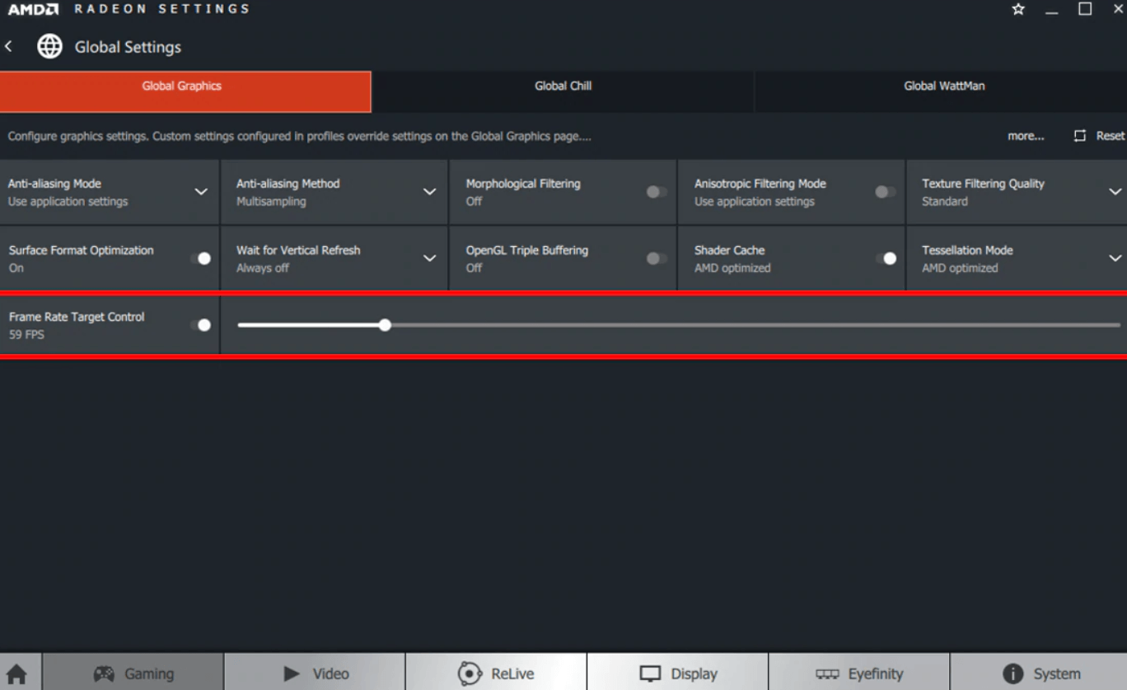This screenshot has height=690, width=1127.
Task: Select the Global Graphics tab
Action: pos(185,91)
